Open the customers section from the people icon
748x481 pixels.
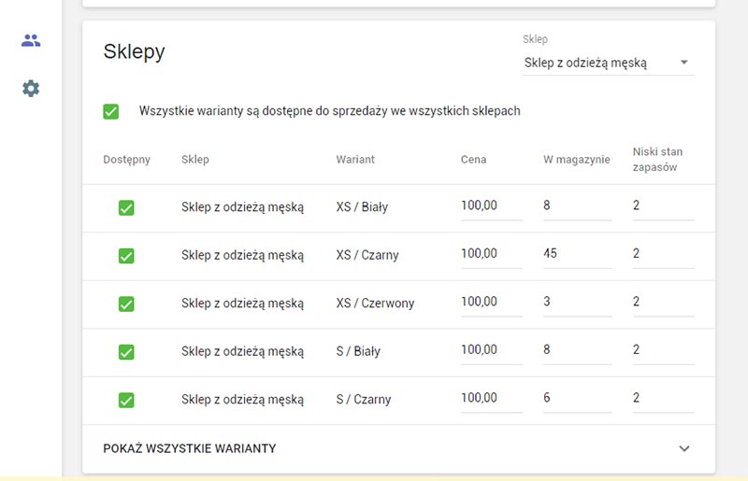[x=31, y=40]
